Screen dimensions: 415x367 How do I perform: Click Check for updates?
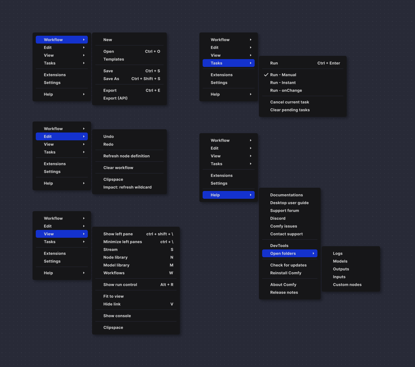click(x=288, y=265)
